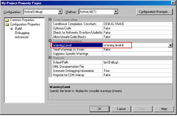Select the Build page in the tree

pyautogui.click(x=18, y=29)
